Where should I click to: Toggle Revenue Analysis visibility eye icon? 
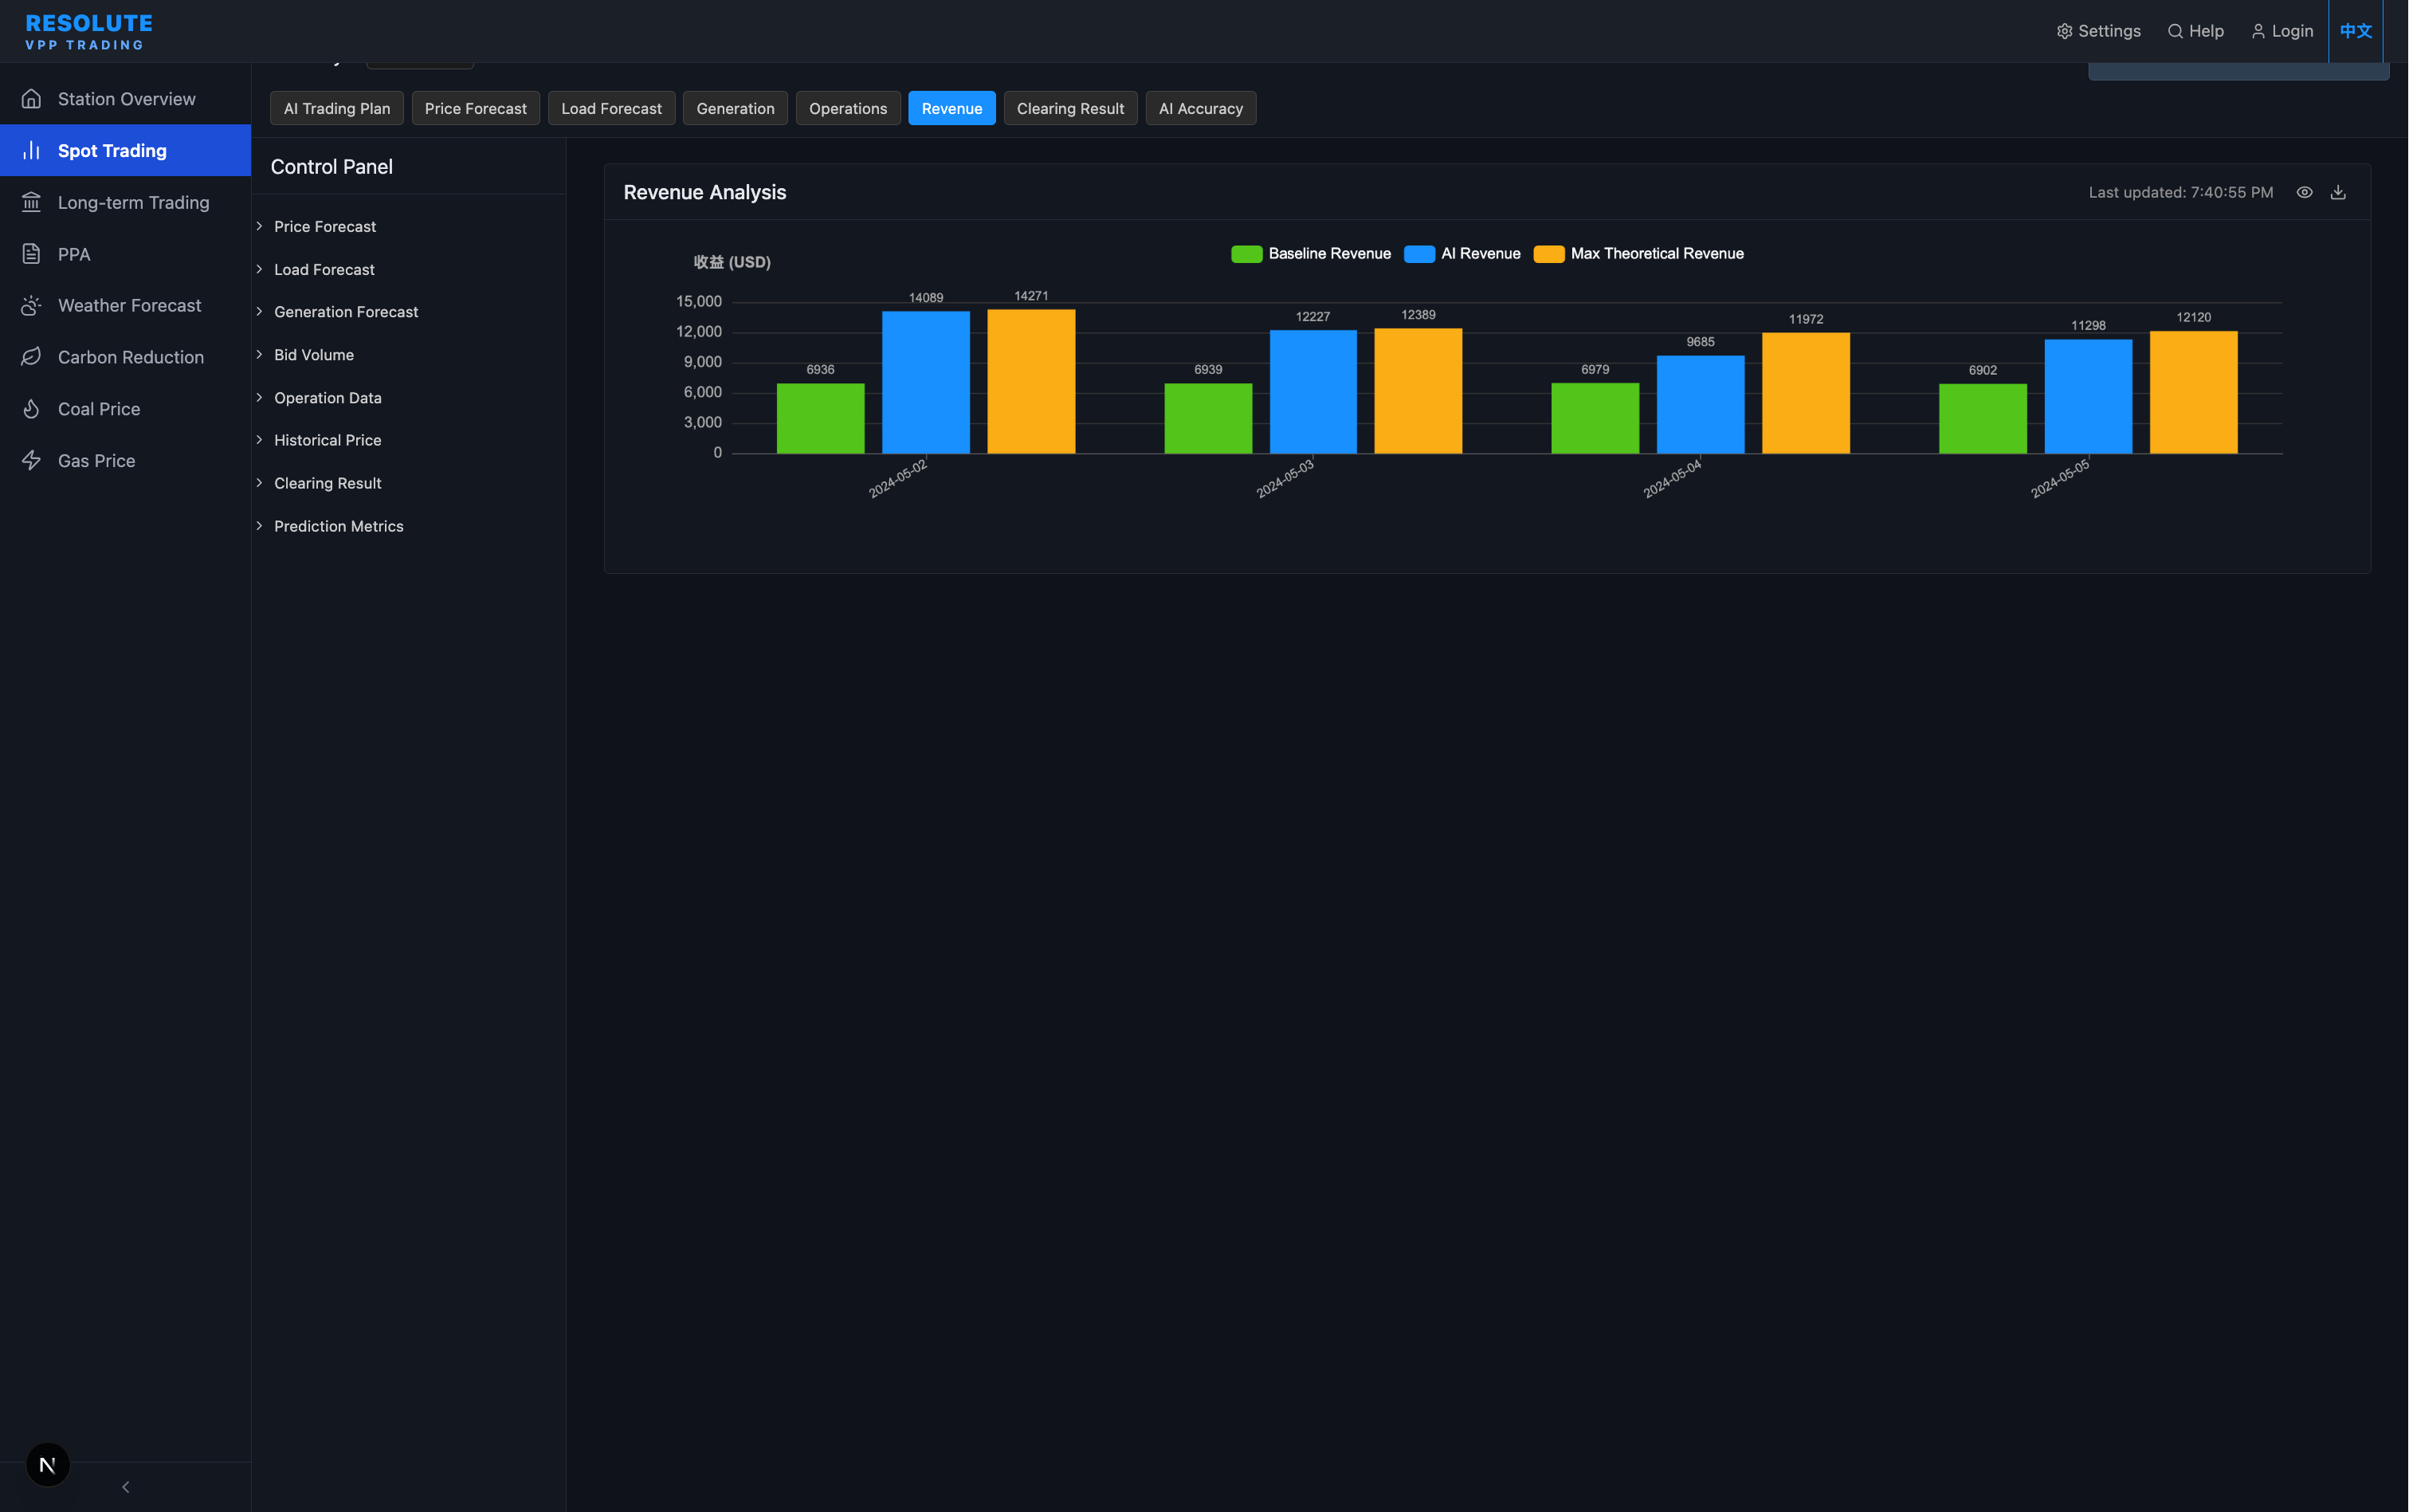[x=2304, y=192]
